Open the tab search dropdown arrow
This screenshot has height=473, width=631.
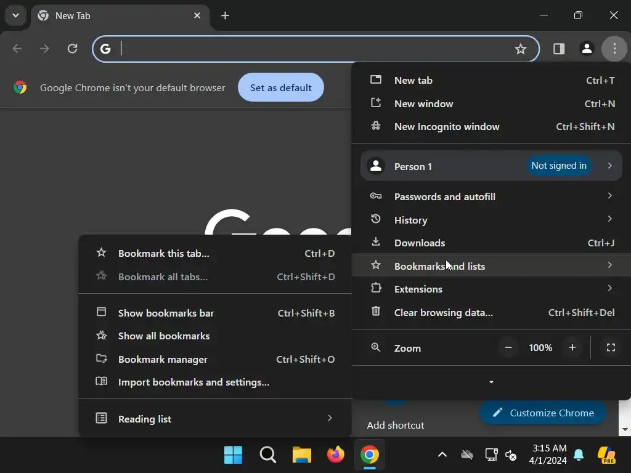pyautogui.click(x=15, y=15)
